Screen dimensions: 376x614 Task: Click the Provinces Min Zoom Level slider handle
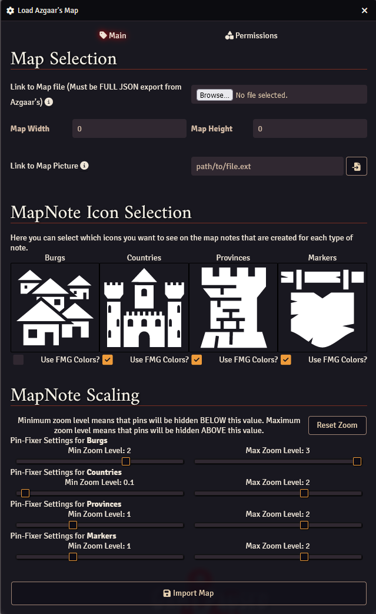tap(73, 524)
